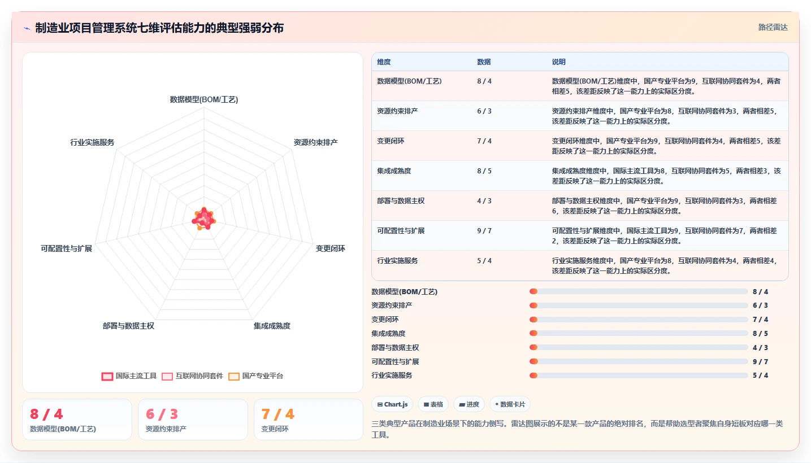
Task: Click the 4 / 3 value in the table
Action: (484, 200)
